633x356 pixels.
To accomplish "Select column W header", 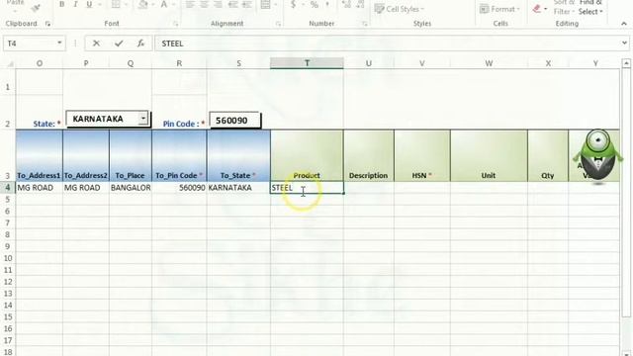I will point(489,63).
